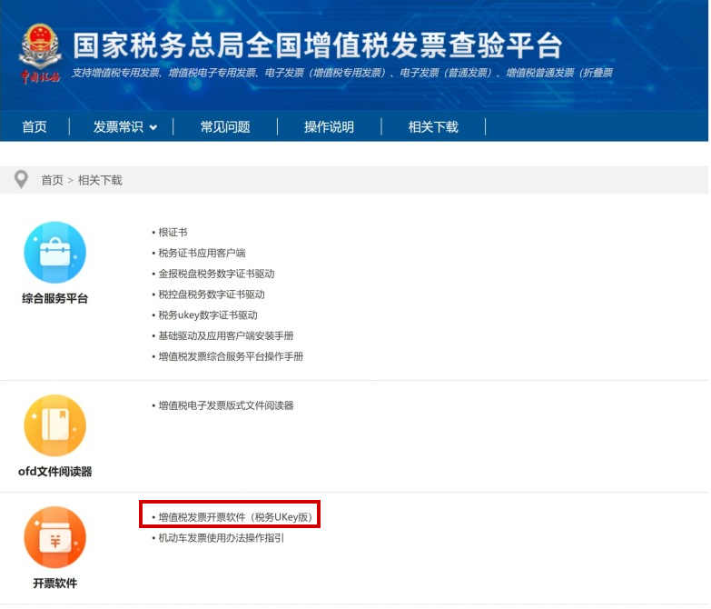Open 基础驱动及应用客户端安装手册 link

pyautogui.click(x=226, y=335)
